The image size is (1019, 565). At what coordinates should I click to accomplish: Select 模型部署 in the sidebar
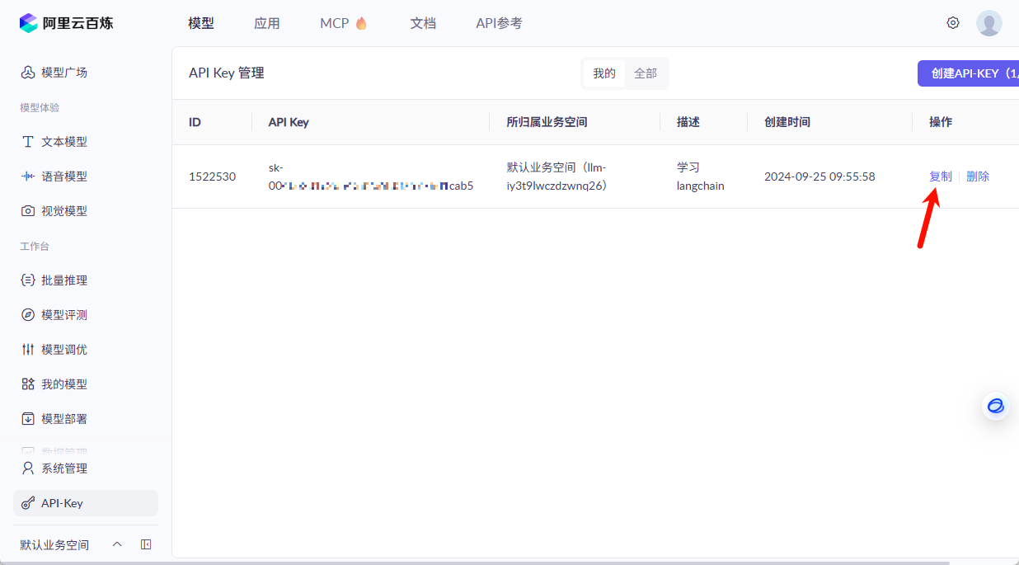tap(86, 419)
